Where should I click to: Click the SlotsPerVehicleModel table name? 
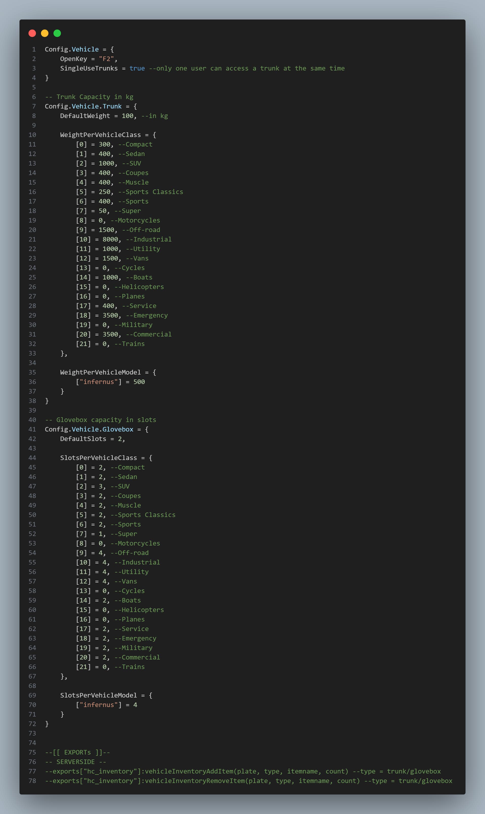tap(98, 695)
